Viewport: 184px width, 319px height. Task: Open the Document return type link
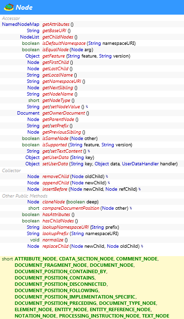[28, 113]
